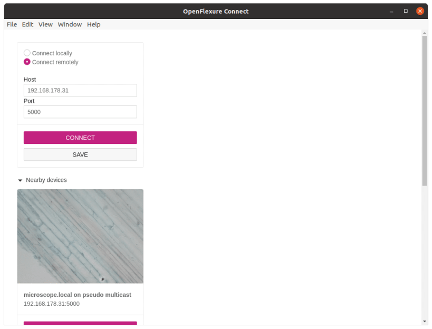Click the microscope.local on pseudo multicast title
The height and width of the screenshot is (329, 432).
78,295
